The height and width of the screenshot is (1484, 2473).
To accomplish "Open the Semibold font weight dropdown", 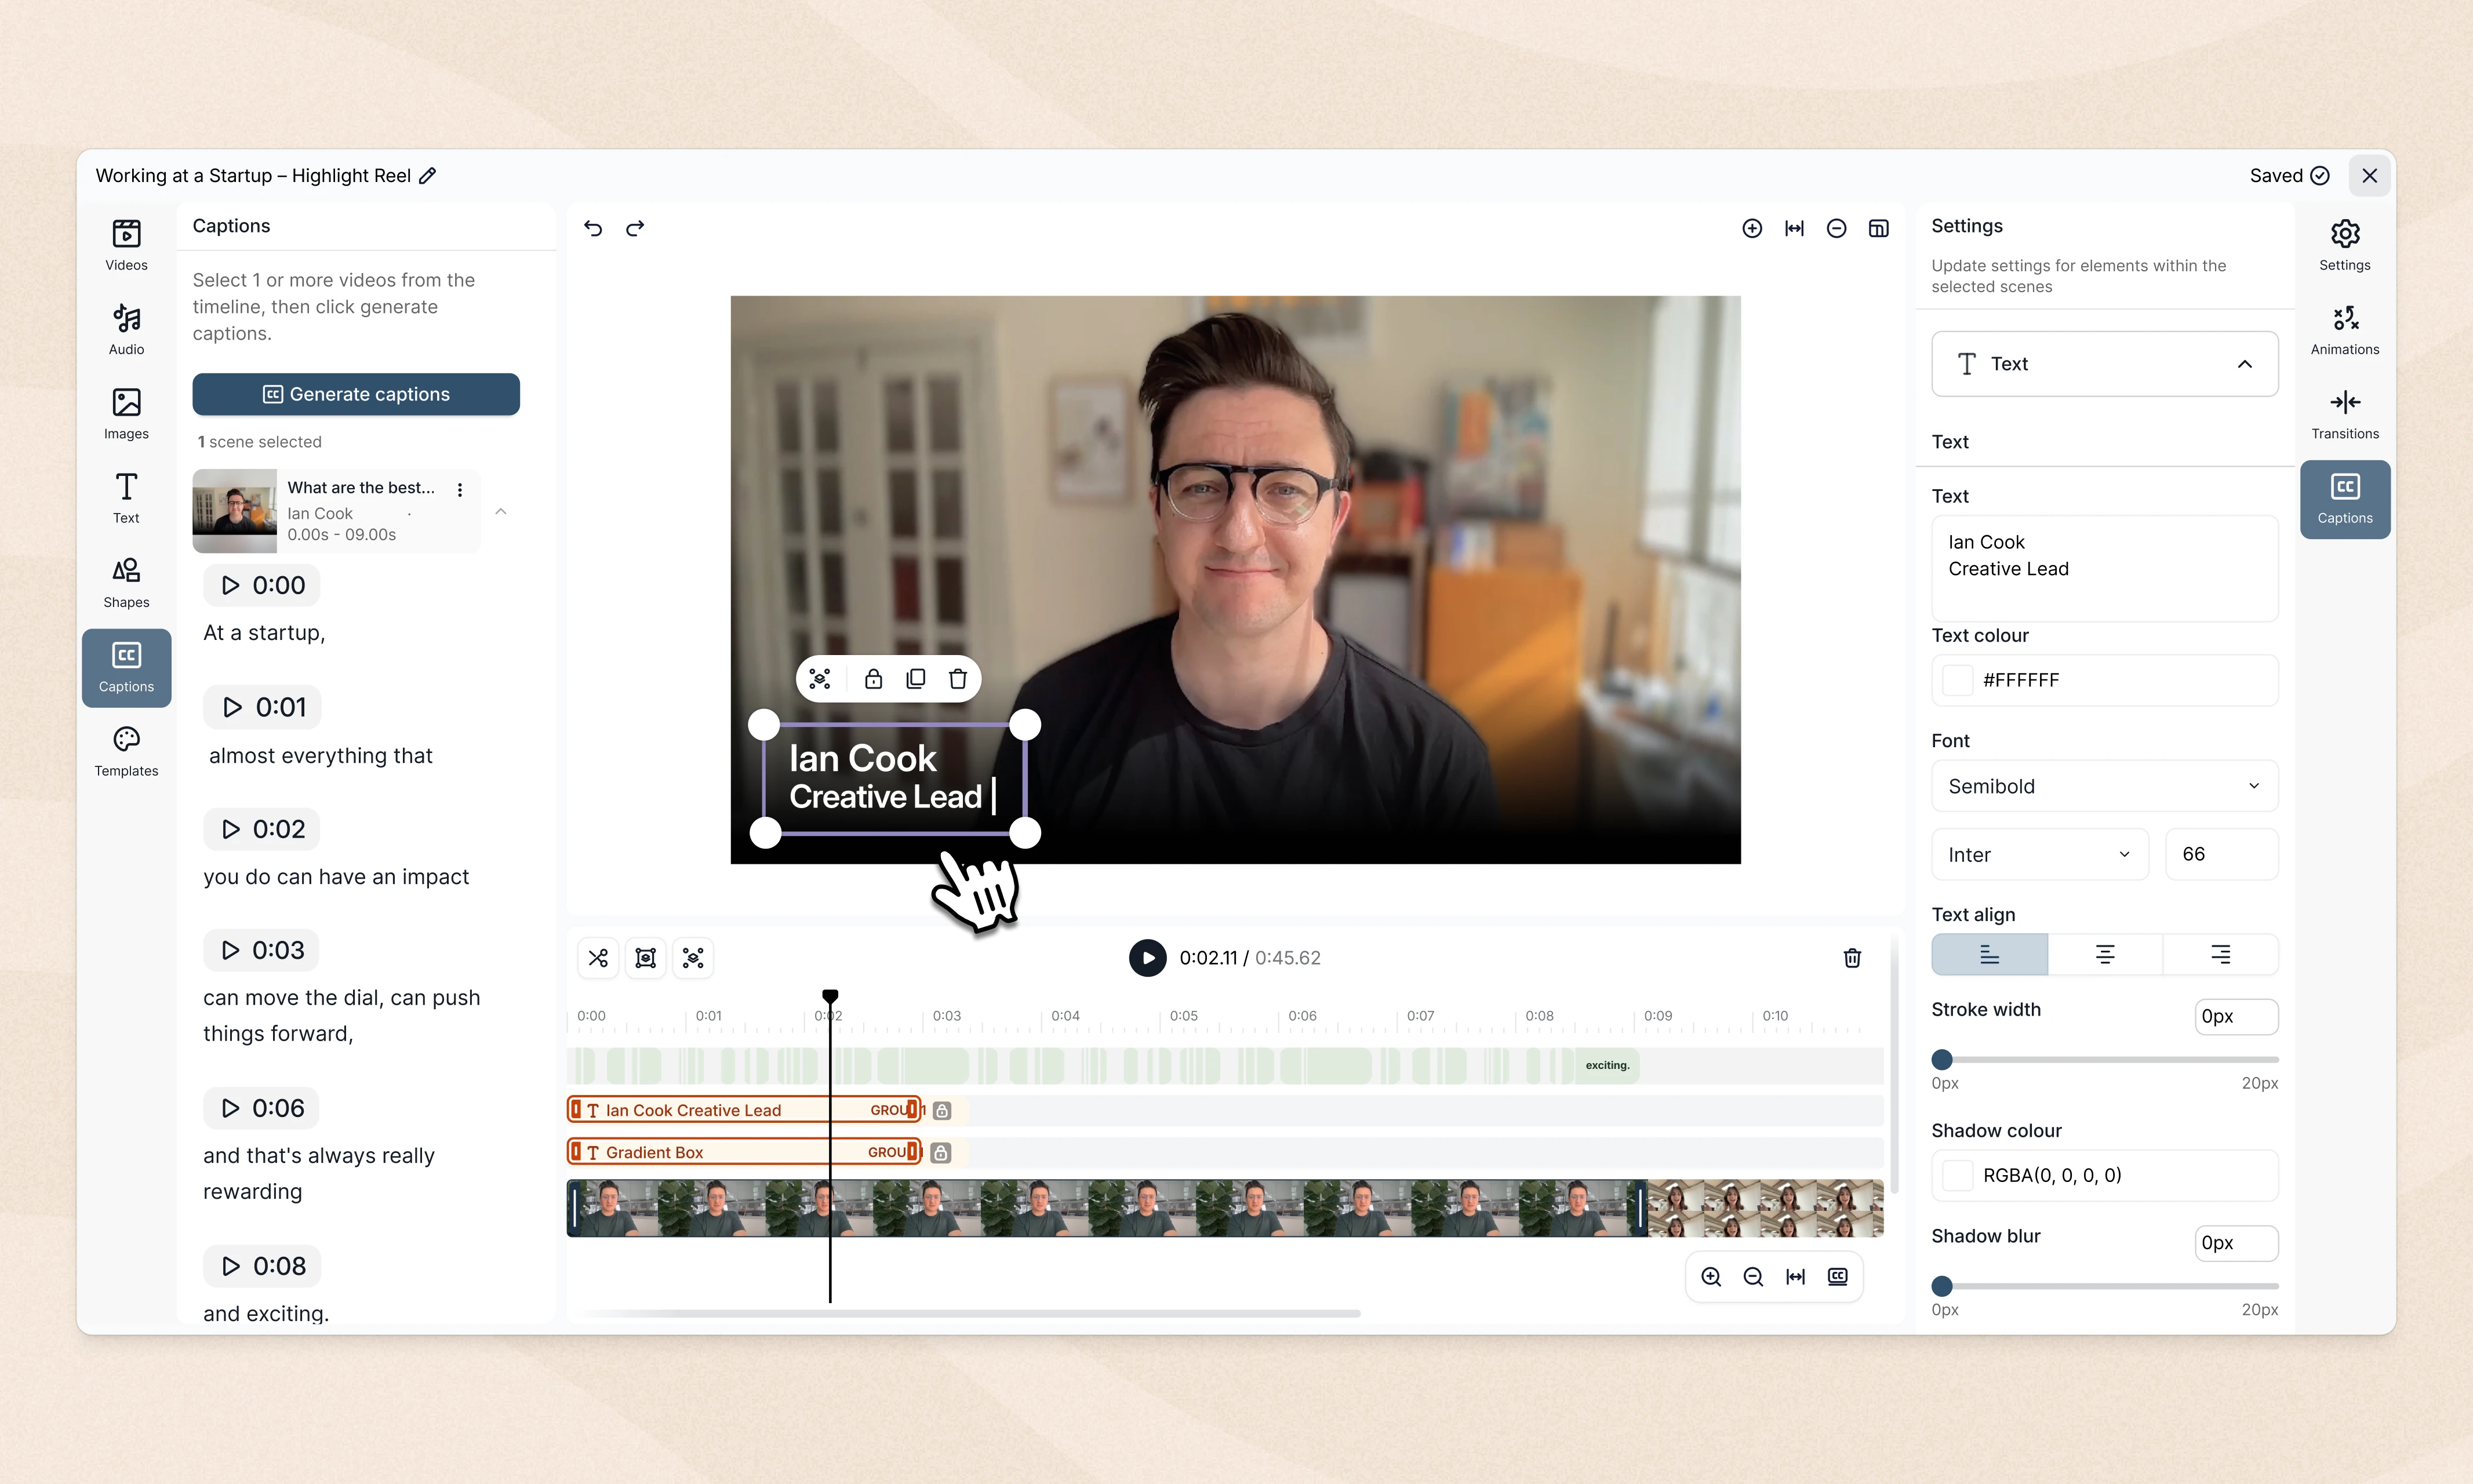I will tap(2104, 786).
